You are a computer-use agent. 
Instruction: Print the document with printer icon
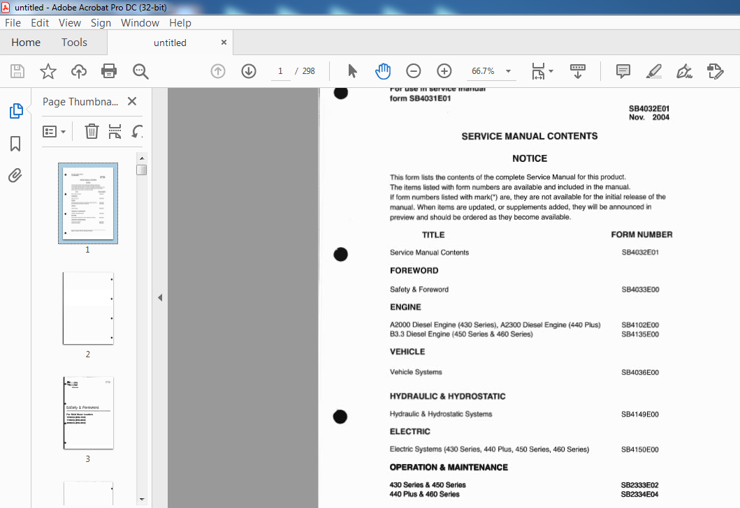coord(109,71)
